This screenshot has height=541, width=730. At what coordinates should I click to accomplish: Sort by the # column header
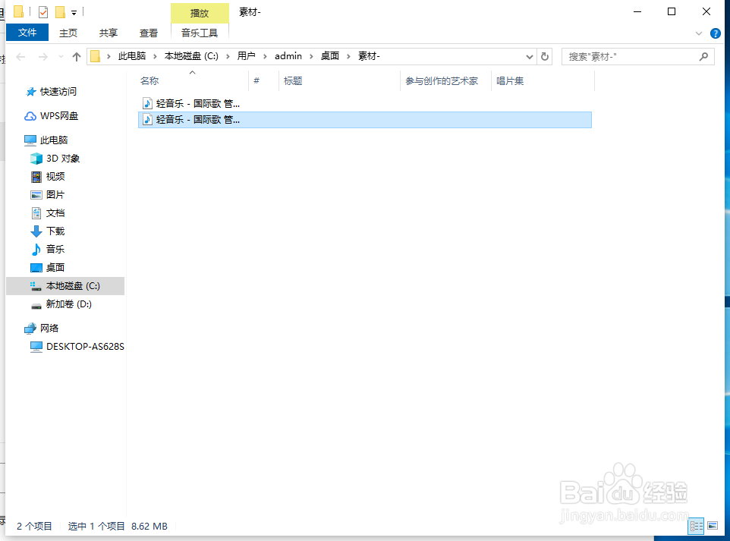(256, 81)
